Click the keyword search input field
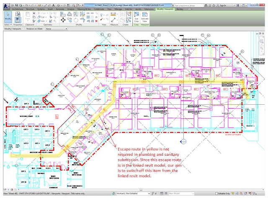The width and height of the screenshot is (268, 201). (x=189, y=5)
